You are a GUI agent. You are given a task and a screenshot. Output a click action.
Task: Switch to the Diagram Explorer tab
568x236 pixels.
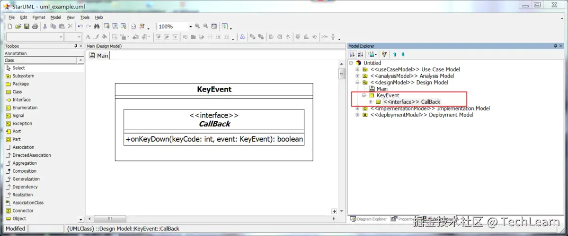click(x=369, y=219)
